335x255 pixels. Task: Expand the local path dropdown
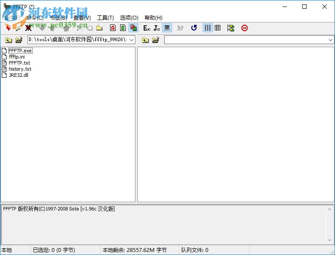pos(131,40)
